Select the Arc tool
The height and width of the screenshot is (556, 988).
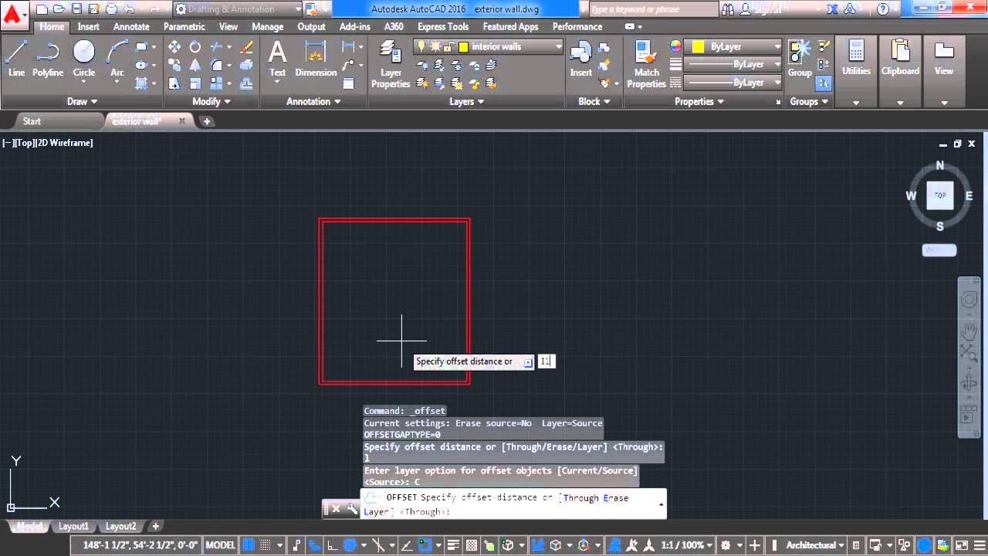coord(117,59)
